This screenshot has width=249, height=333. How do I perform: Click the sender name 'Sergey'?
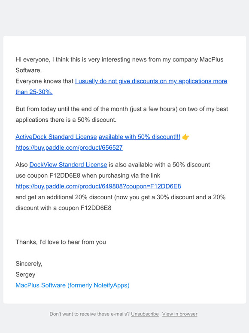click(25, 274)
